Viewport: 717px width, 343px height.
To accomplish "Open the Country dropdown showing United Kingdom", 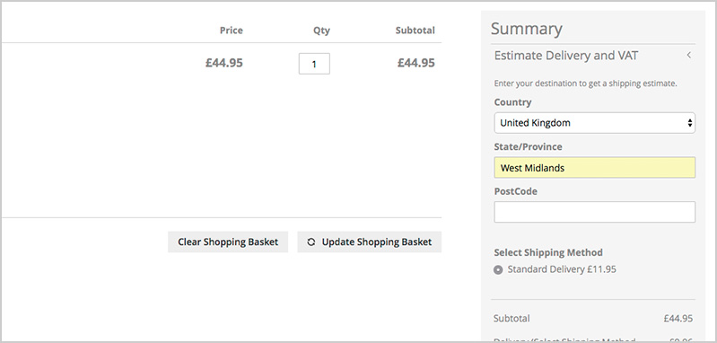I will pos(594,123).
